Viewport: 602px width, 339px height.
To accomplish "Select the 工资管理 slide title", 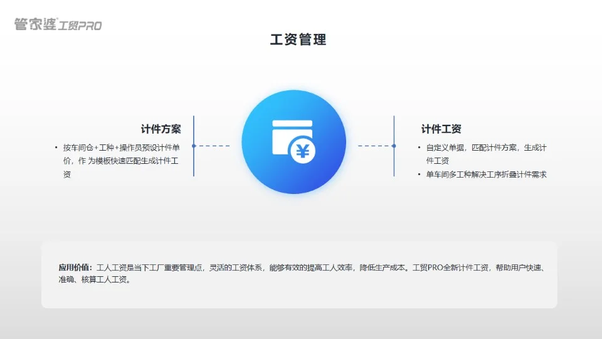I will pos(298,39).
